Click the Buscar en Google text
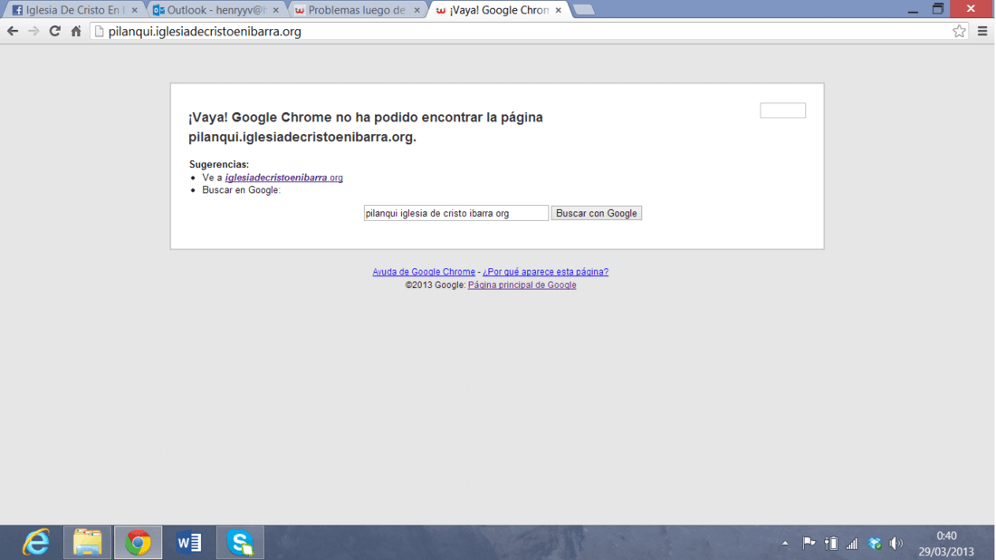The width and height of the screenshot is (996, 560). [x=241, y=190]
